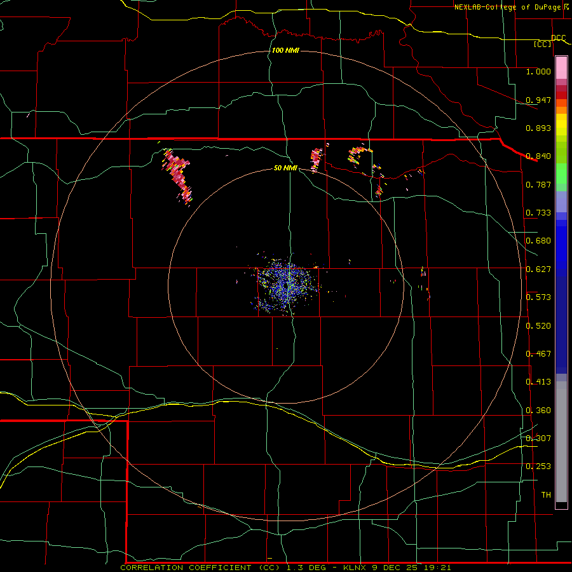The image size is (572, 572).
Task: Select the 0.627 scale value
Action: [x=538, y=269]
